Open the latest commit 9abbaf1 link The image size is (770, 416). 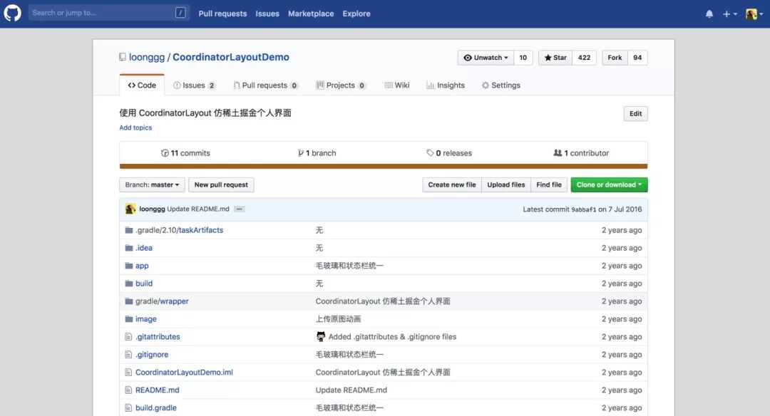coord(583,209)
